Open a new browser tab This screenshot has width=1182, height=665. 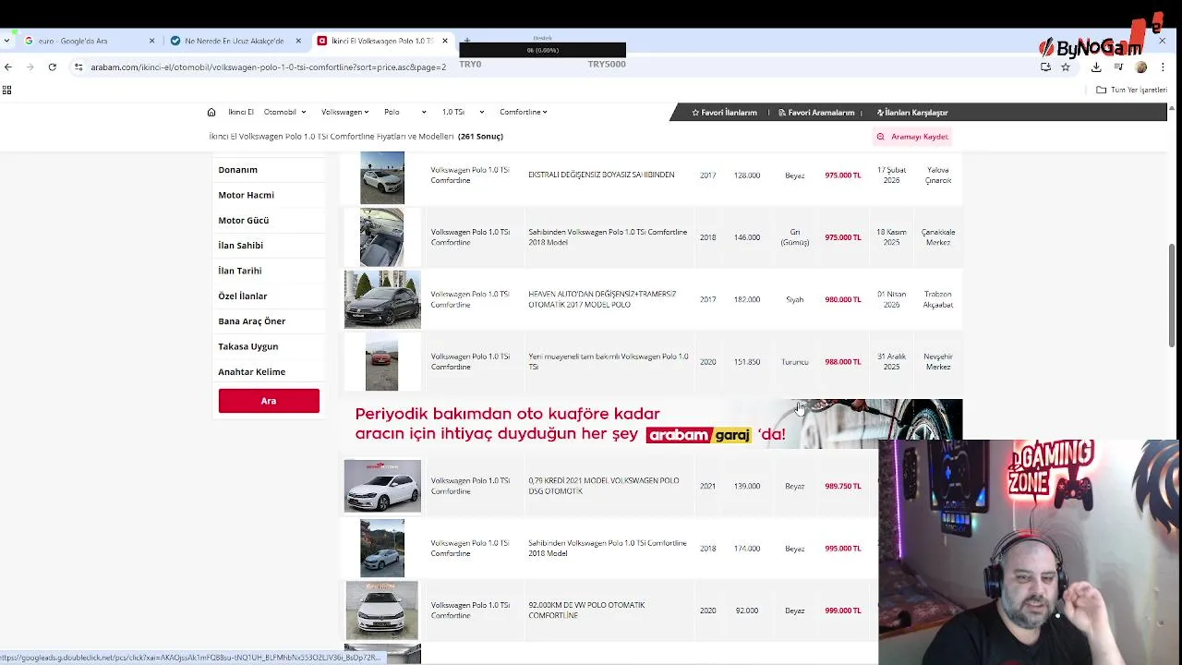pos(467,41)
